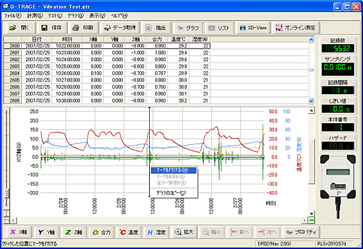
Task: Click the 拡大 magnifier zoom-in button
Action: click(x=184, y=232)
